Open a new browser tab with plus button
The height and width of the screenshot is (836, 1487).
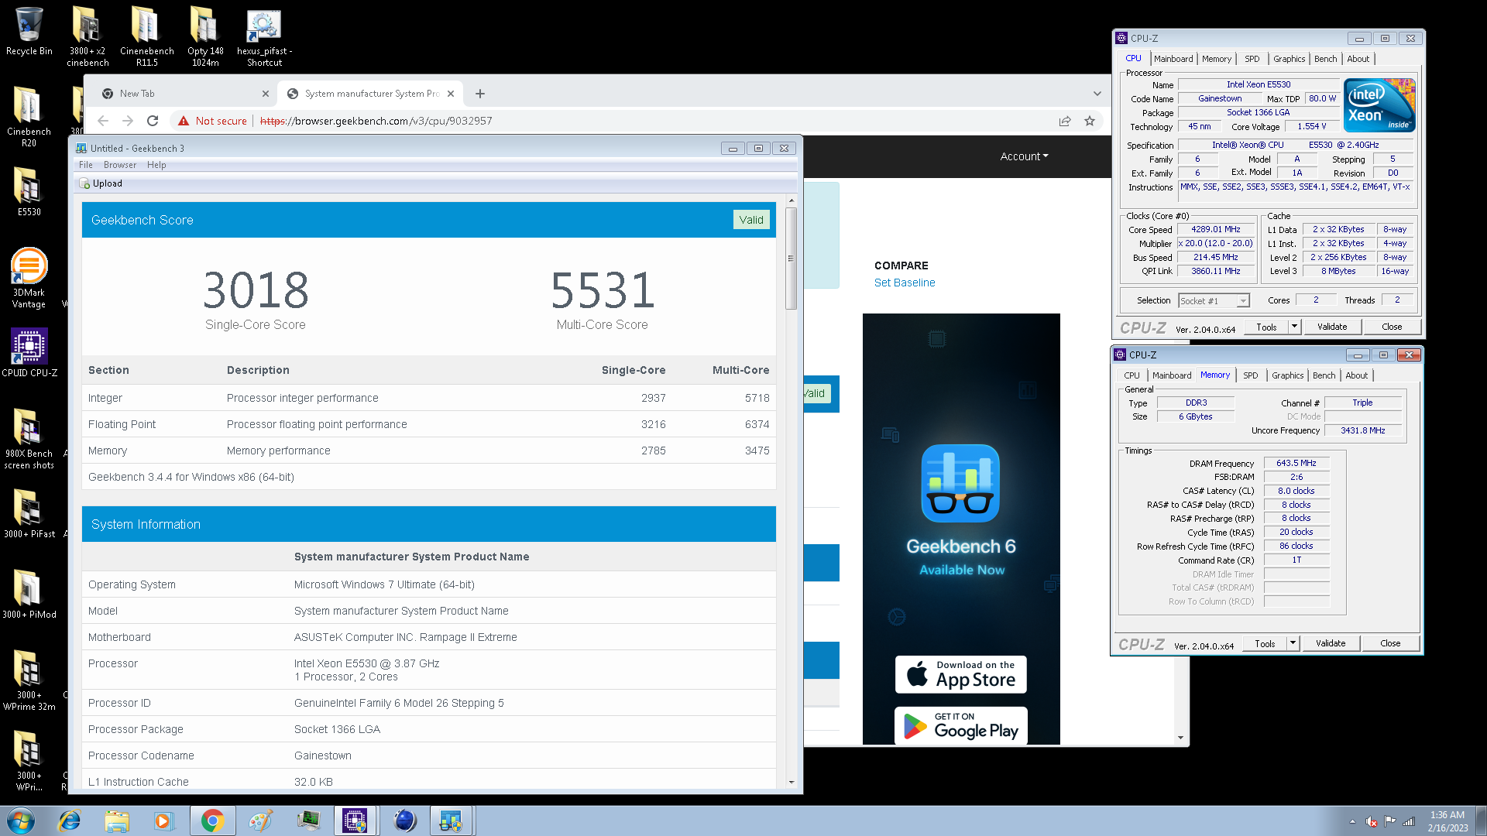[480, 94]
